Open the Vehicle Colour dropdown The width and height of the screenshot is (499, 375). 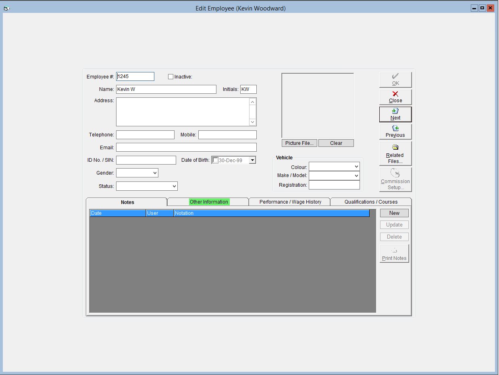pos(356,167)
